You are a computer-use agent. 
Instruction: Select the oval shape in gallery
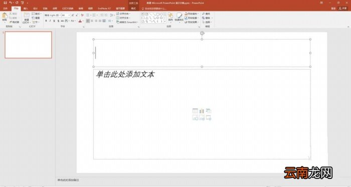161,14
